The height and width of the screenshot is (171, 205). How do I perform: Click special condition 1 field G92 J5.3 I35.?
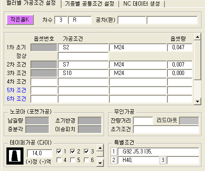[x=158, y=151]
